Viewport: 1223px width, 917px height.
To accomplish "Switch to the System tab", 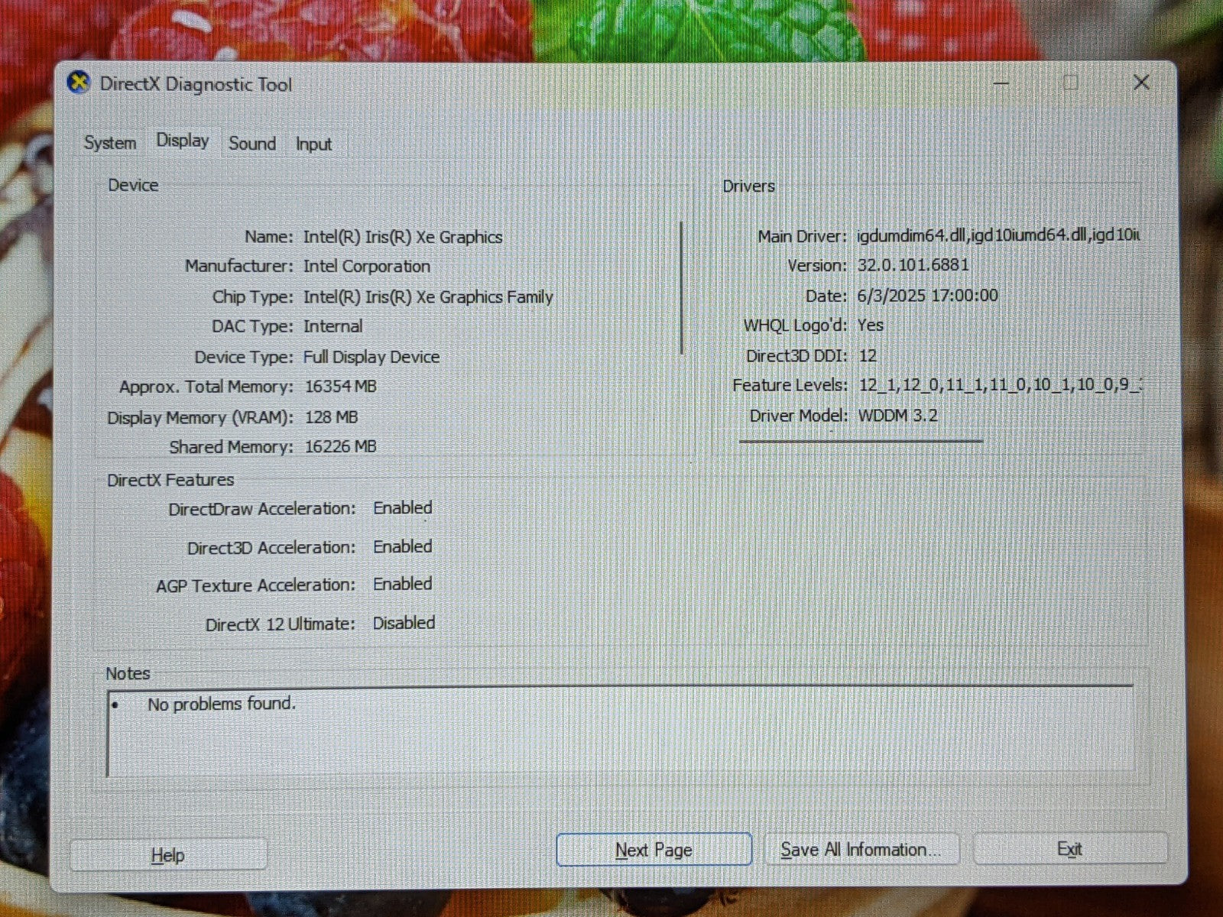I will (x=110, y=143).
